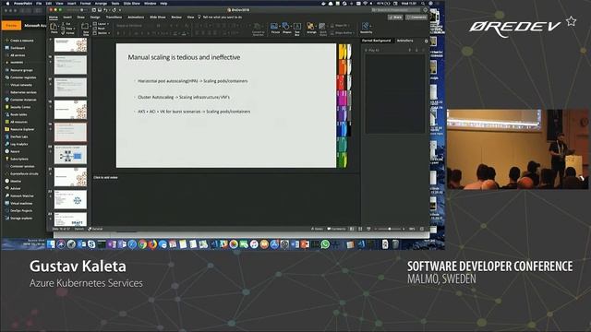The height and width of the screenshot is (332, 591).
Task: Open the Insert ribbon tab
Action: pos(67,18)
